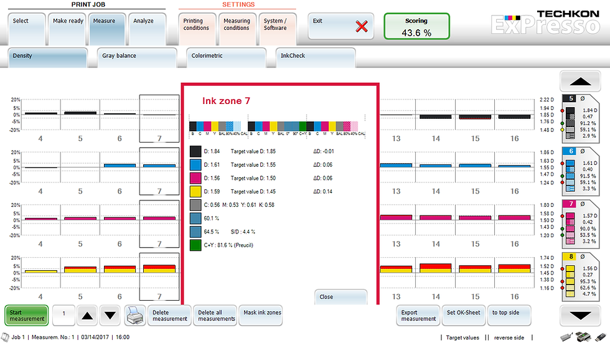
Task: Click Export measurement button
Action: point(418,316)
